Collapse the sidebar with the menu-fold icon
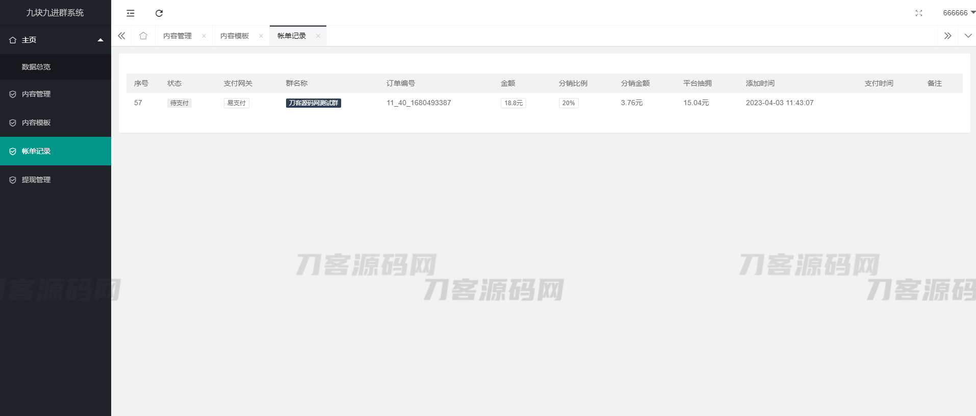This screenshot has height=416, width=976. [x=131, y=13]
